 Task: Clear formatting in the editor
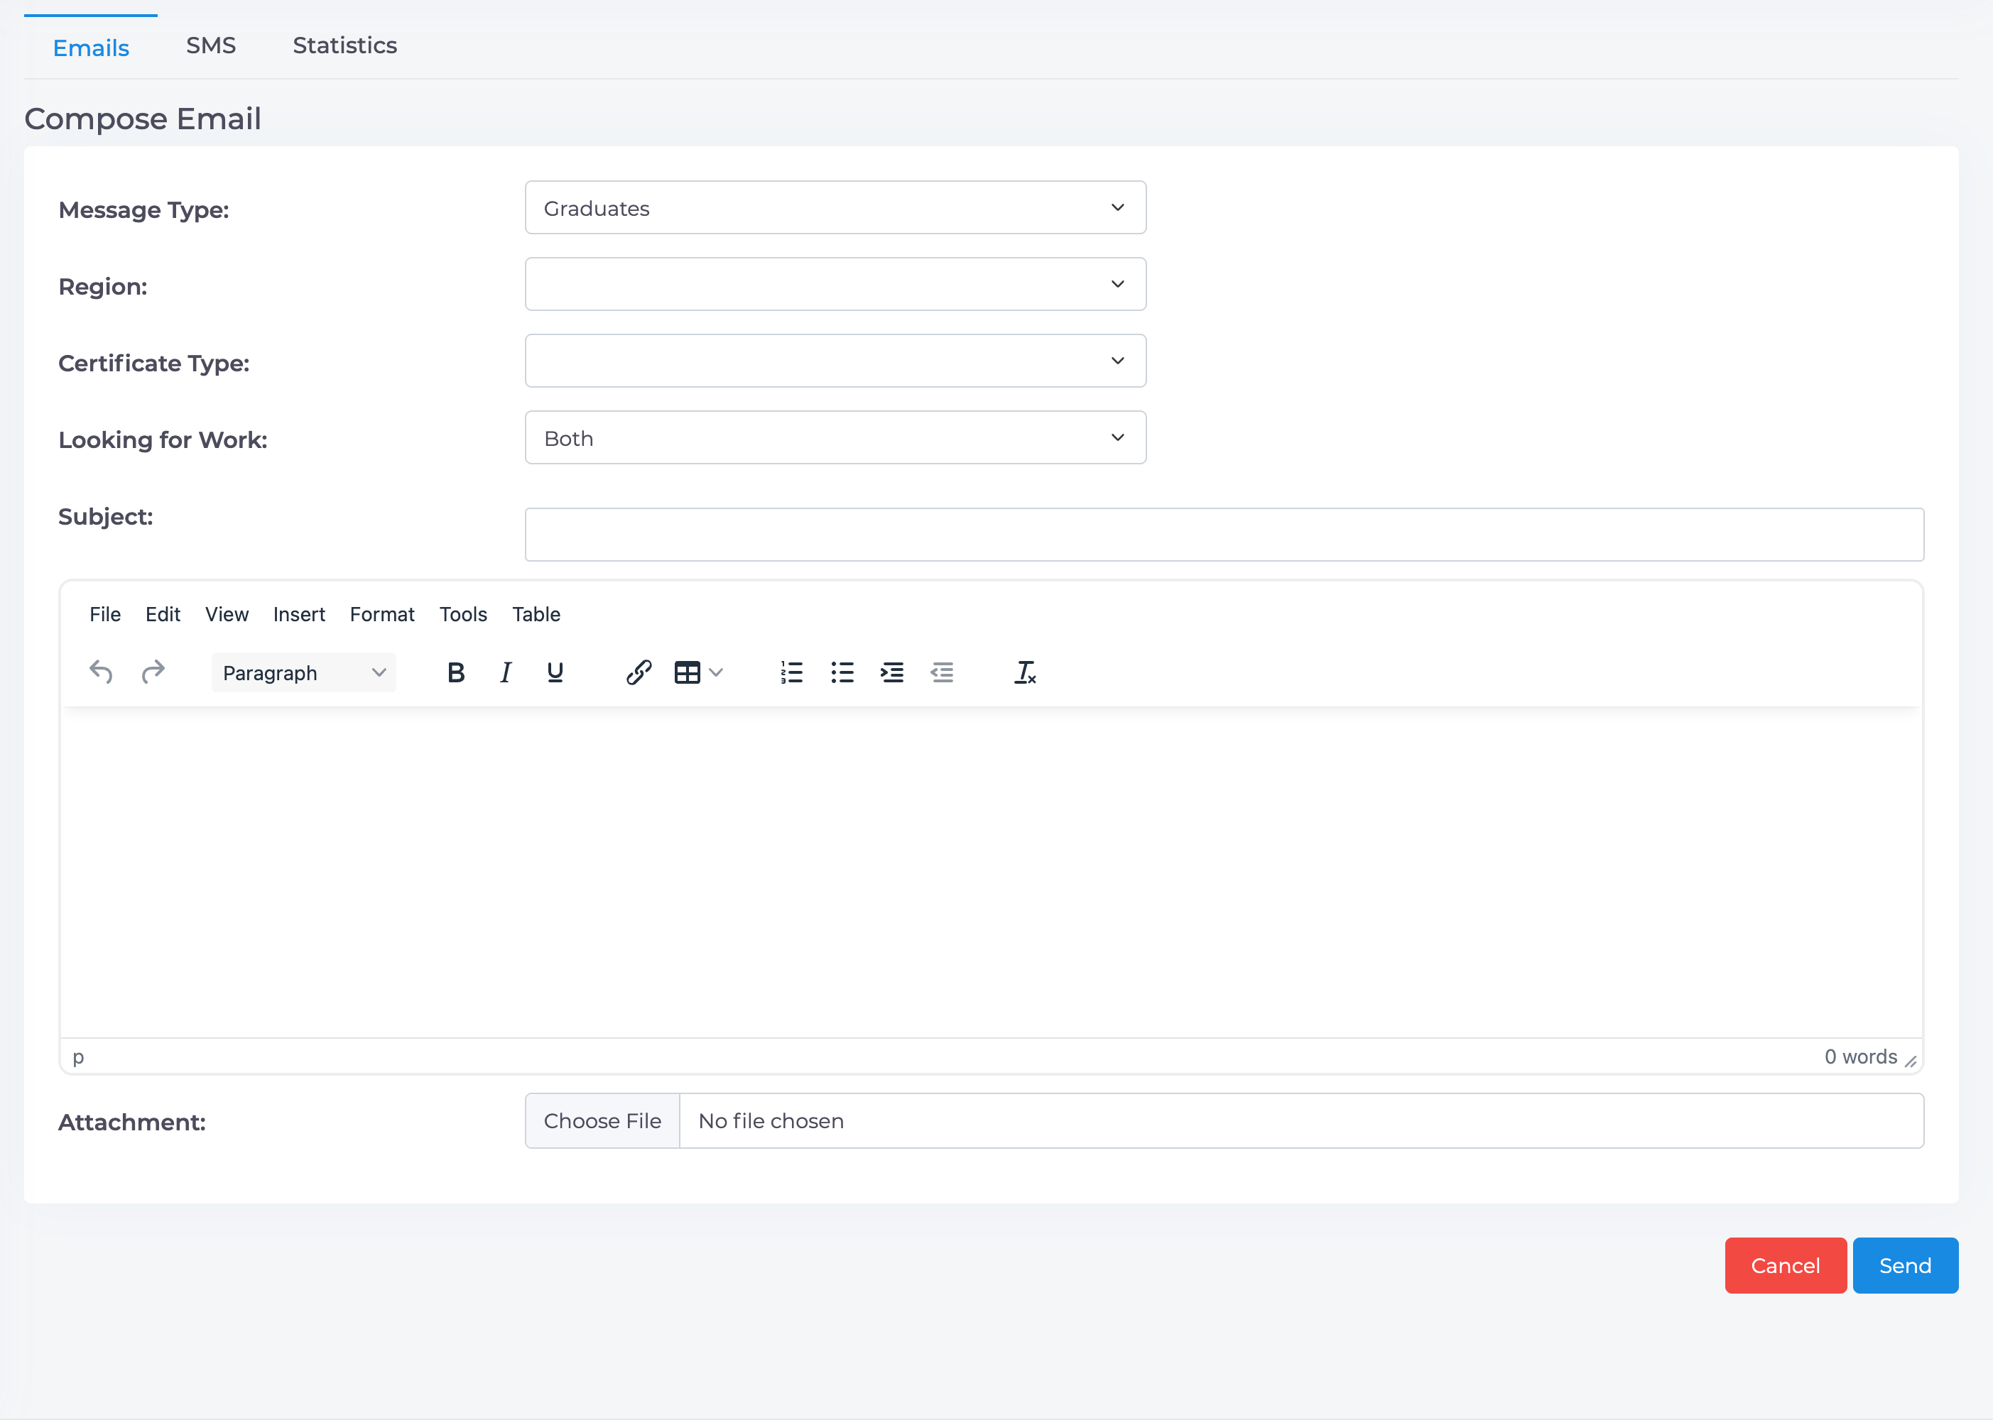click(1025, 672)
